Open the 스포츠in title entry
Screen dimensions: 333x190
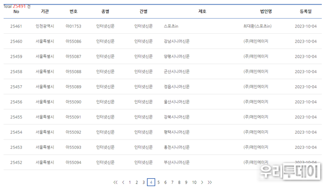(171, 26)
